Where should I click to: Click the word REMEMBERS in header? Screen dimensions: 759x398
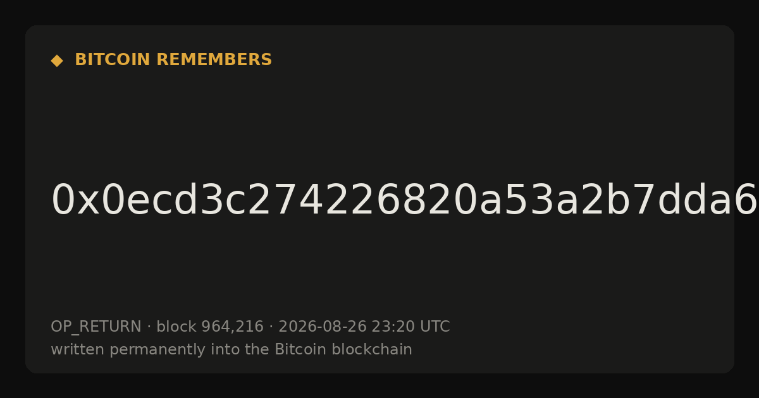pyautogui.click(x=214, y=60)
